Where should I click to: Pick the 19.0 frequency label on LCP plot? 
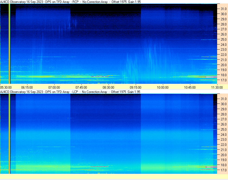tap(224, 160)
